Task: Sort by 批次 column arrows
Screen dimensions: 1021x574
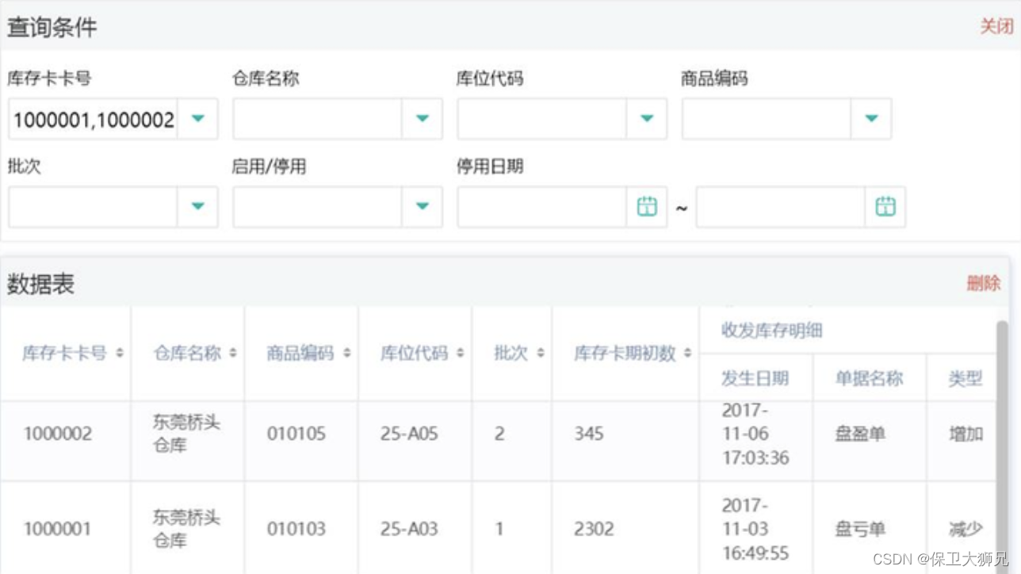Action: (540, 354)
